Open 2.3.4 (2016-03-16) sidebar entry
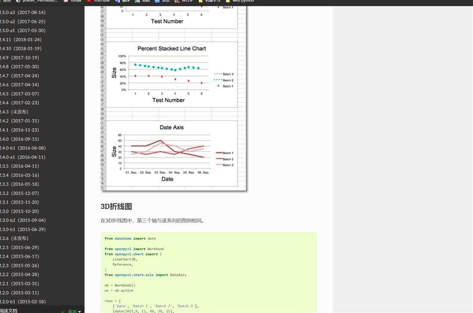The width and height of the screenshot is (473, 313). pos(19,175)
